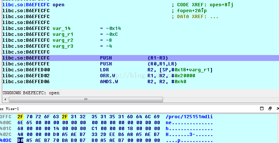Follow the 'open+8↑j' CODE XREF link
The width and height of the screenshot is (279, 143).
point(221,5)
